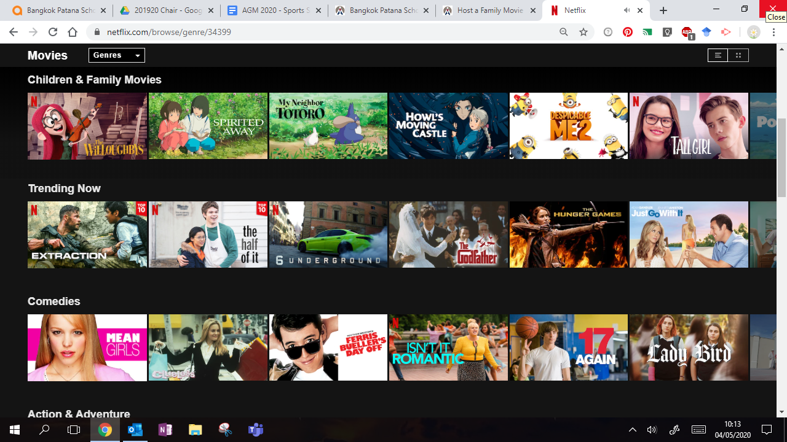Open Ferris Bueller's Day Off thumbnail
Viewport: 787px width, 442px height.
[x=328, y=347]
